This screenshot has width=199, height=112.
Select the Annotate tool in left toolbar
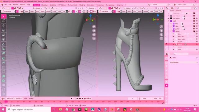coord(3,44)
